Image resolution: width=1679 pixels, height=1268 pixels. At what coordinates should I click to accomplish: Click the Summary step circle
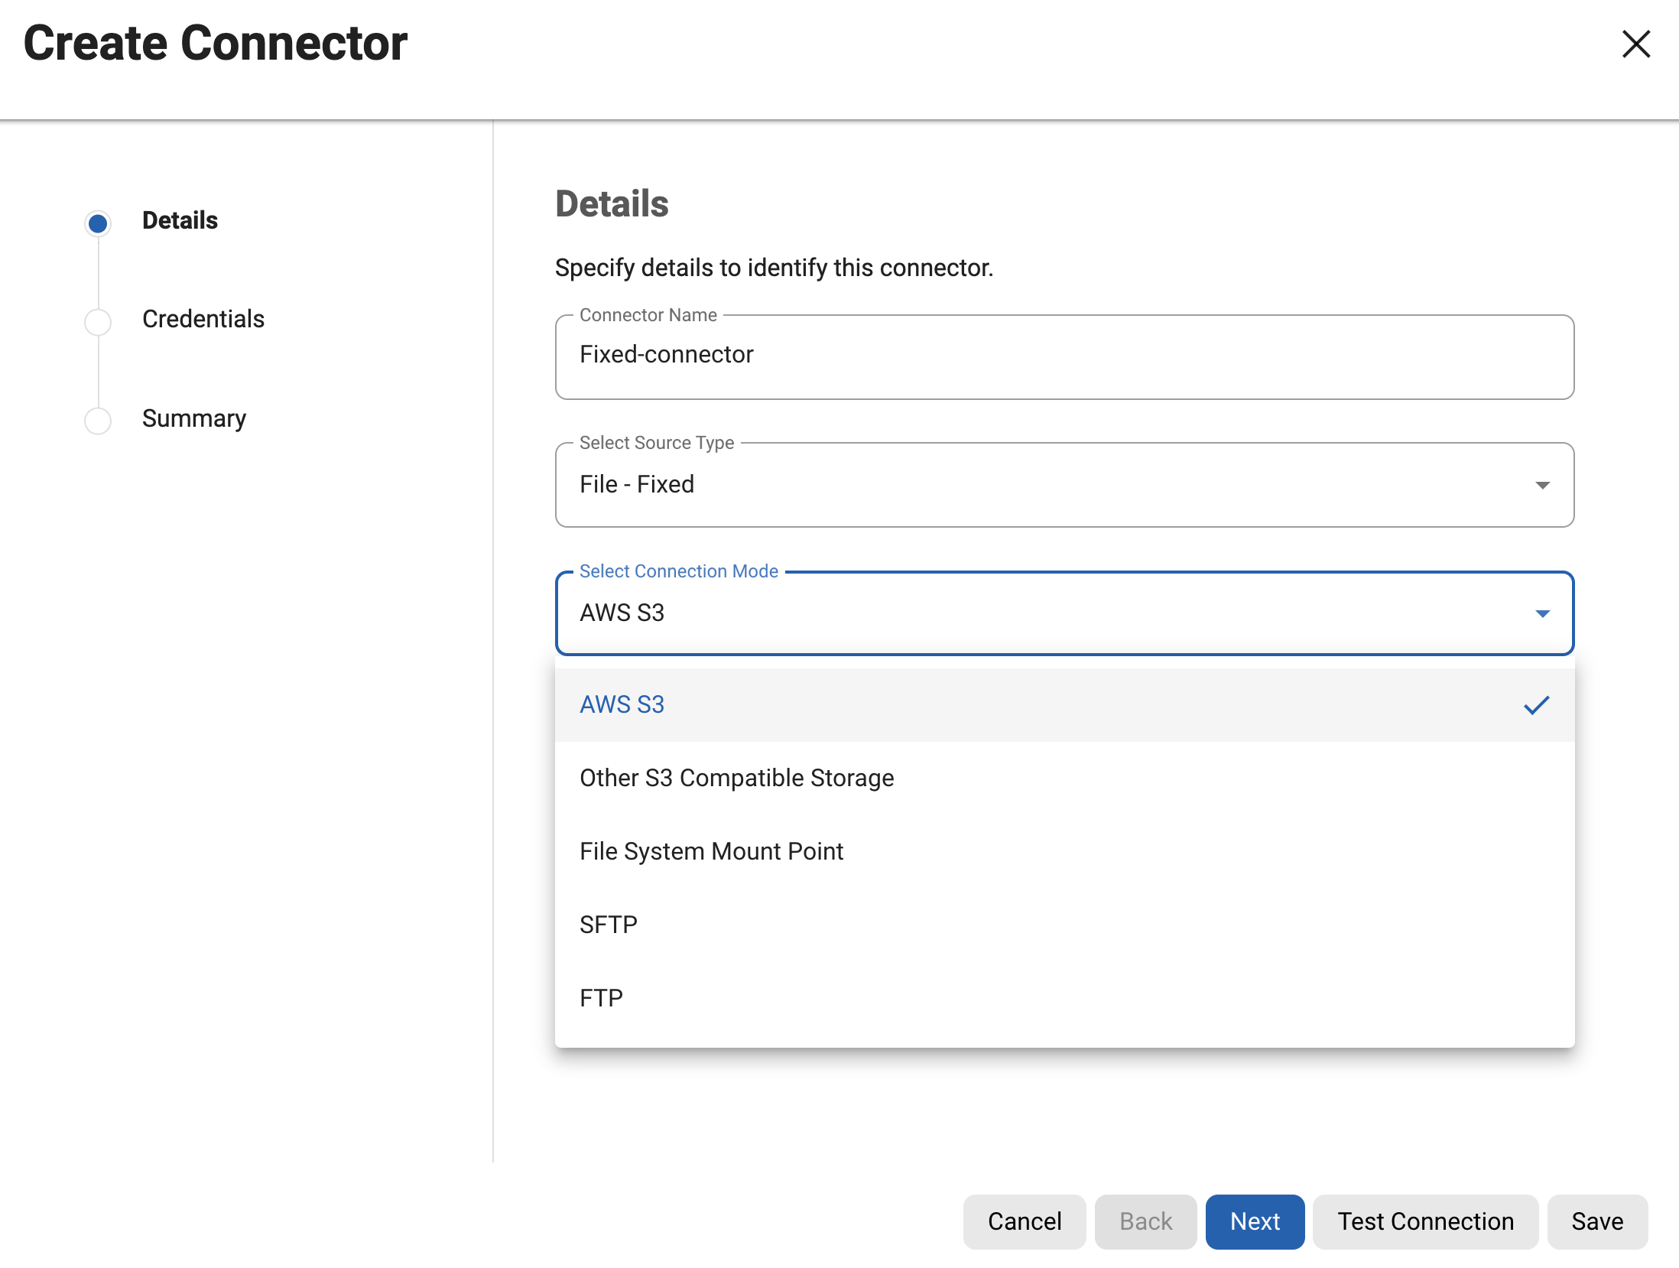pyautogui.click(x=98, y=421)
